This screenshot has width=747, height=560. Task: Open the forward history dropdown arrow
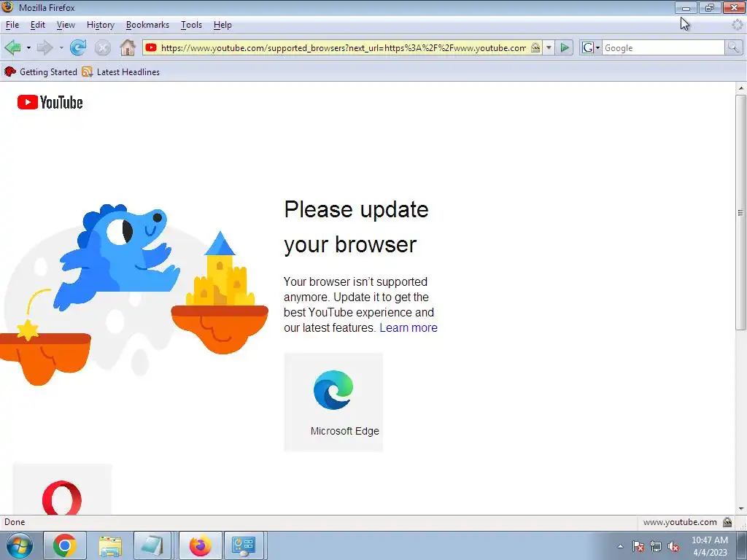coord(61,47)
